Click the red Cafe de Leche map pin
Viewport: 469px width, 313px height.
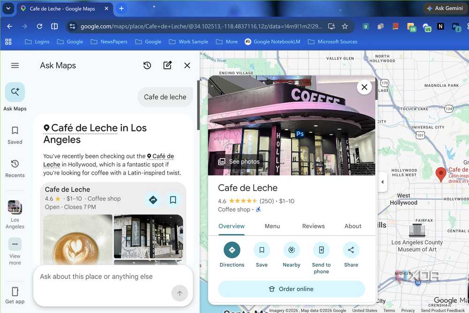click(440, 175)
